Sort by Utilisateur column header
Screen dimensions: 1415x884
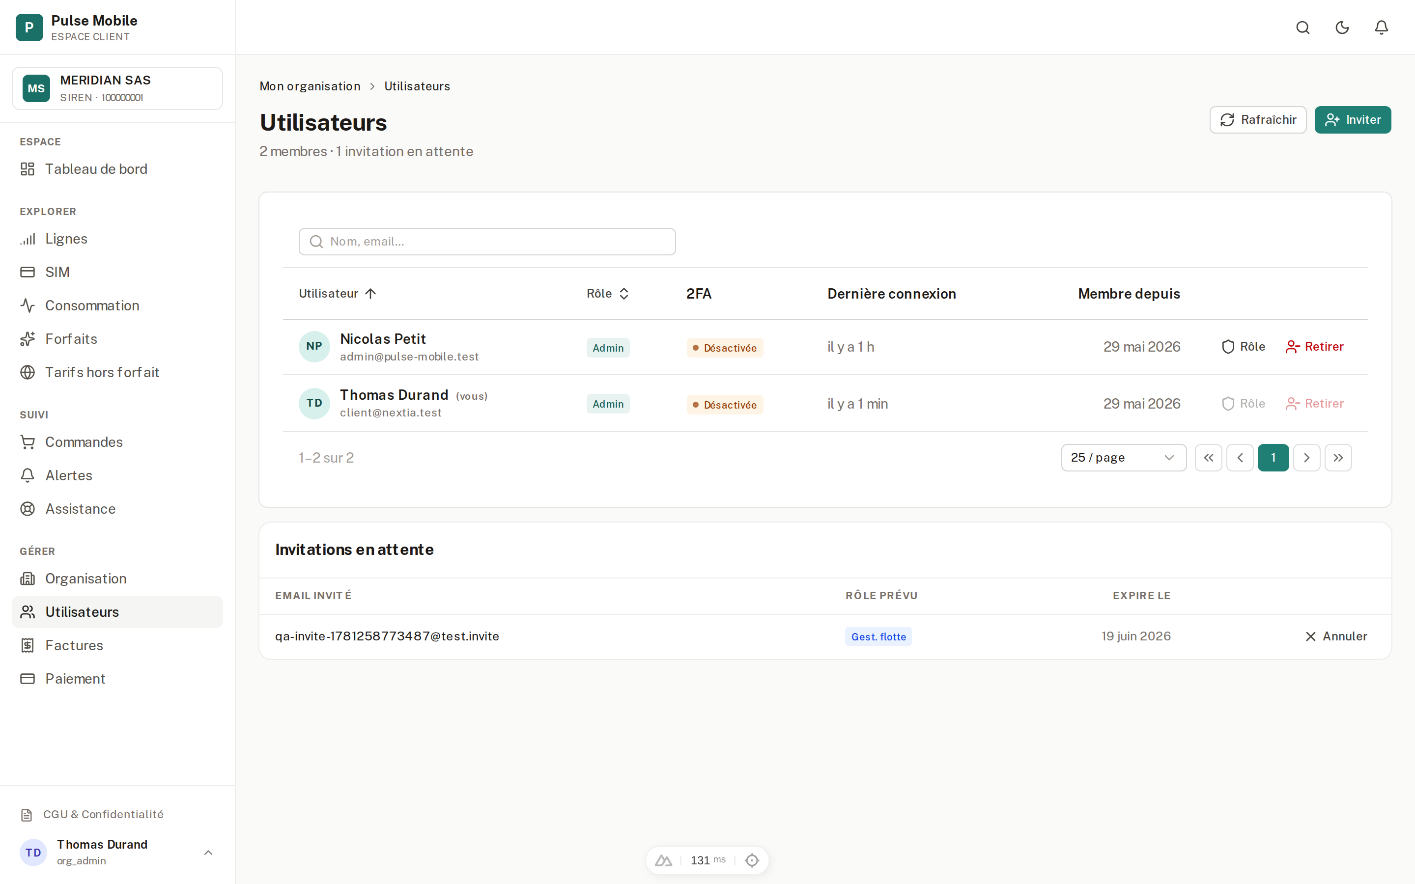pos(338,294)
